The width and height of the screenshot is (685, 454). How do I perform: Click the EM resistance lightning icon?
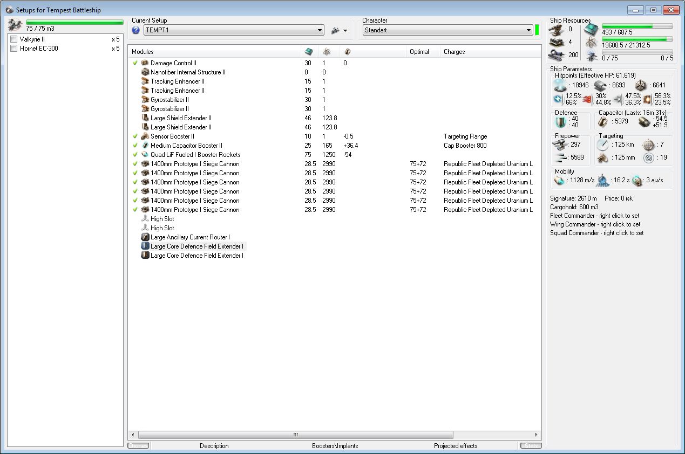pos(559,99)
